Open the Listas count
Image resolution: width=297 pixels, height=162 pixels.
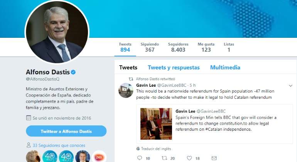(x=229, y=47)
